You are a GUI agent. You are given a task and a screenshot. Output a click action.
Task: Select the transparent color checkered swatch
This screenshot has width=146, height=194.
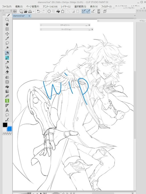(7, 134)
